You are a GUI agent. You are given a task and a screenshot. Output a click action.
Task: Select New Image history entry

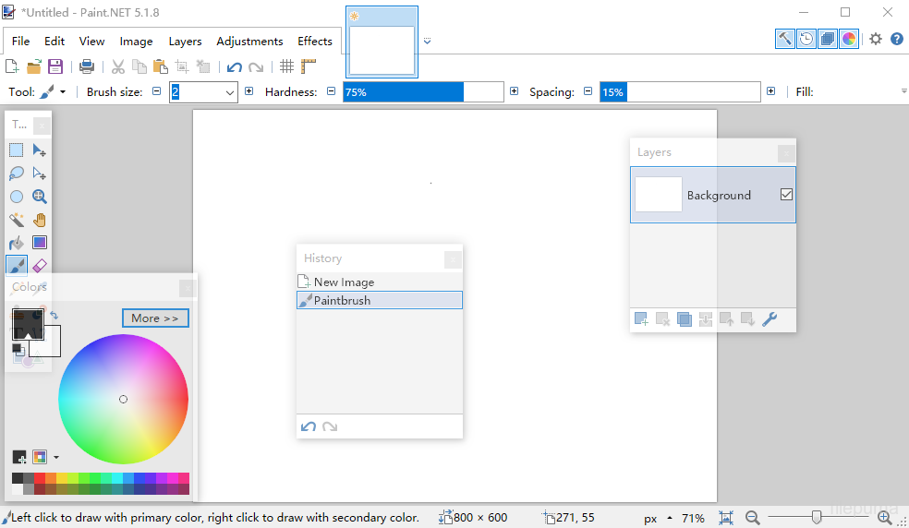click(x=380, y=282)
